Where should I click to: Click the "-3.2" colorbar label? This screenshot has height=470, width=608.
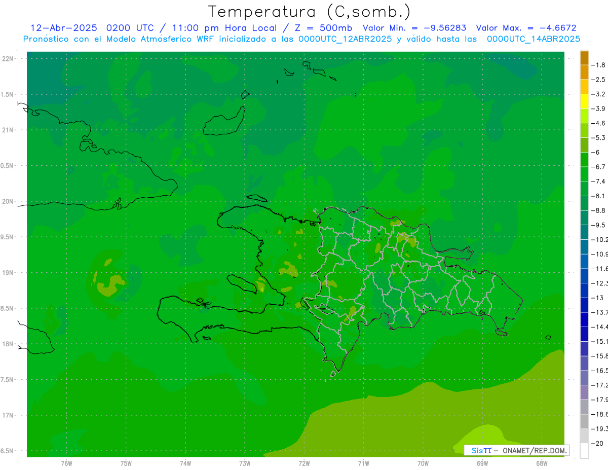point(599,94)
